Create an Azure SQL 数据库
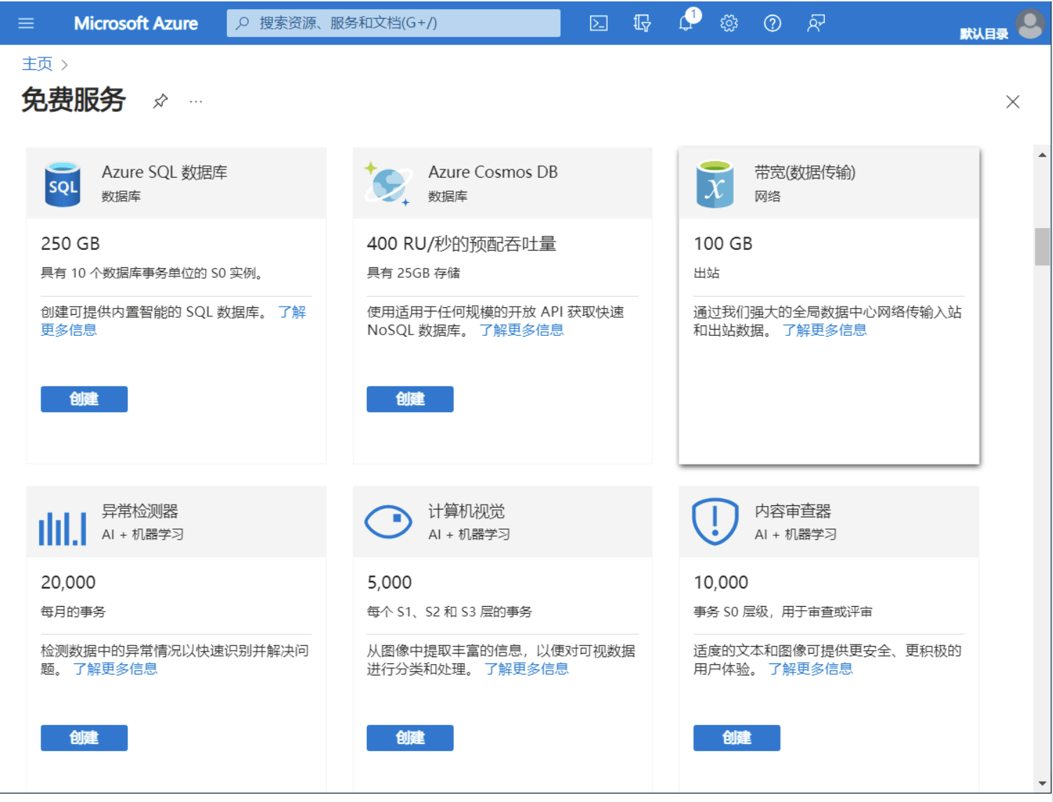This screenshot has width=1053, height=802. [84, 399]
